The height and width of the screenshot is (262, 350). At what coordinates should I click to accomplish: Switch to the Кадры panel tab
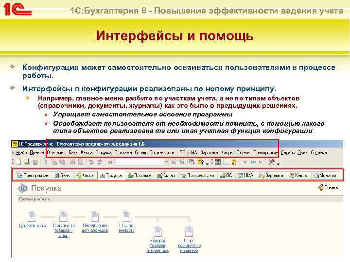(x=298, y=176)
